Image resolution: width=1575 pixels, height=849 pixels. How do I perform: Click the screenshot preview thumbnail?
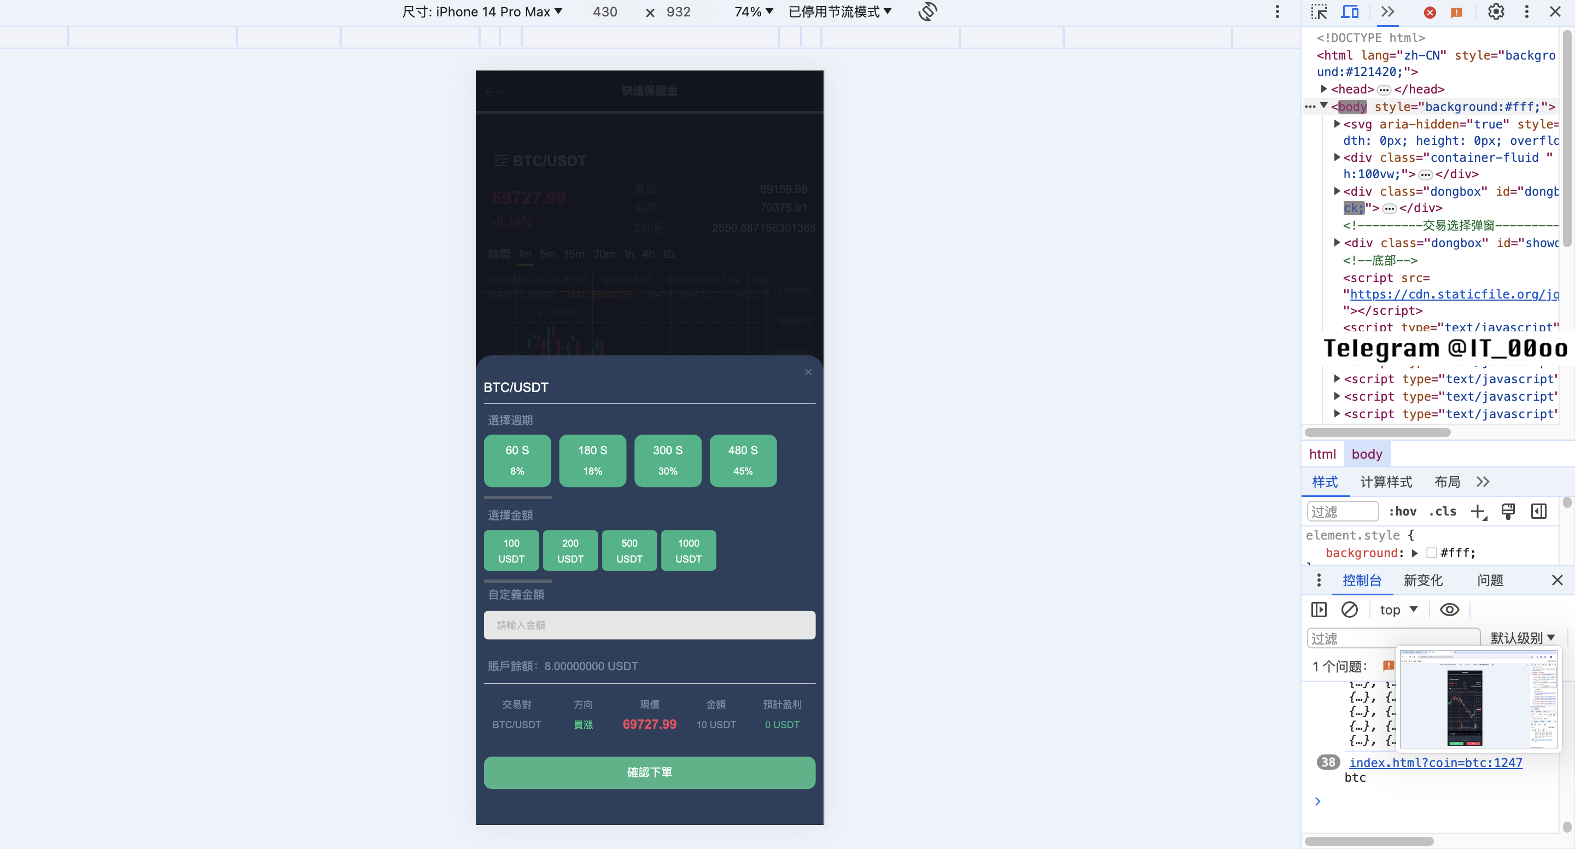point(1478,699)
